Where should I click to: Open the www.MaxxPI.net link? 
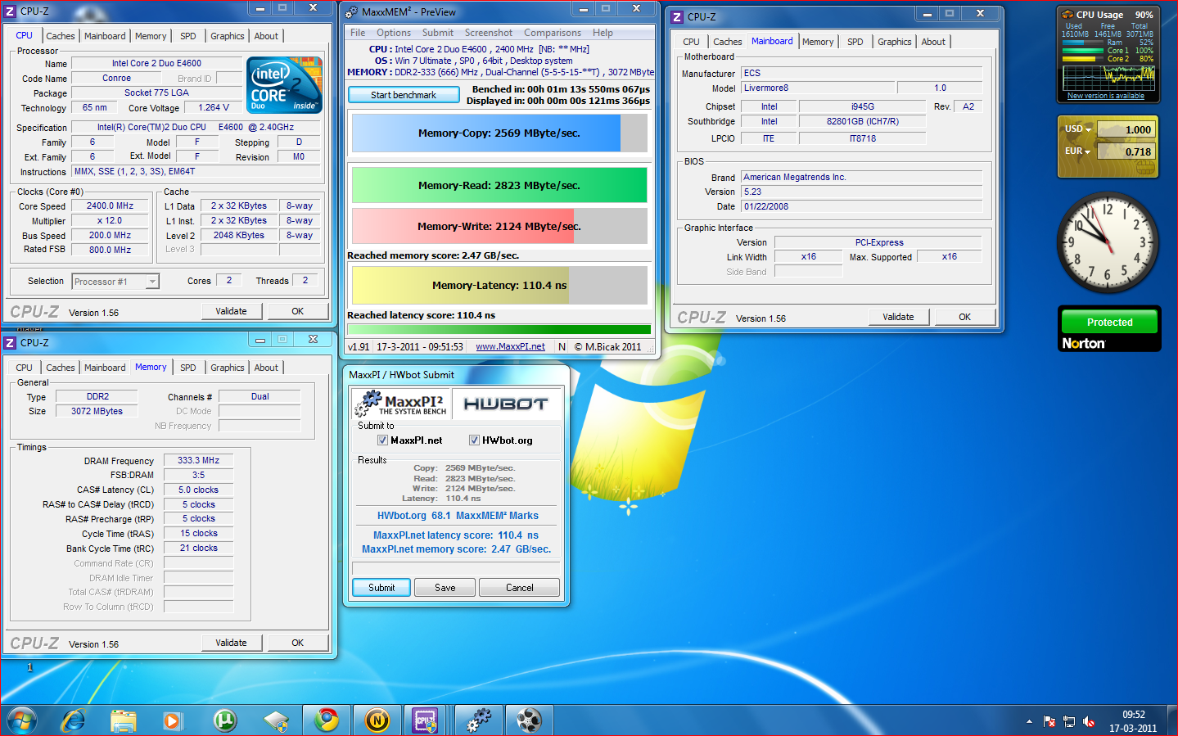[510, 347]
